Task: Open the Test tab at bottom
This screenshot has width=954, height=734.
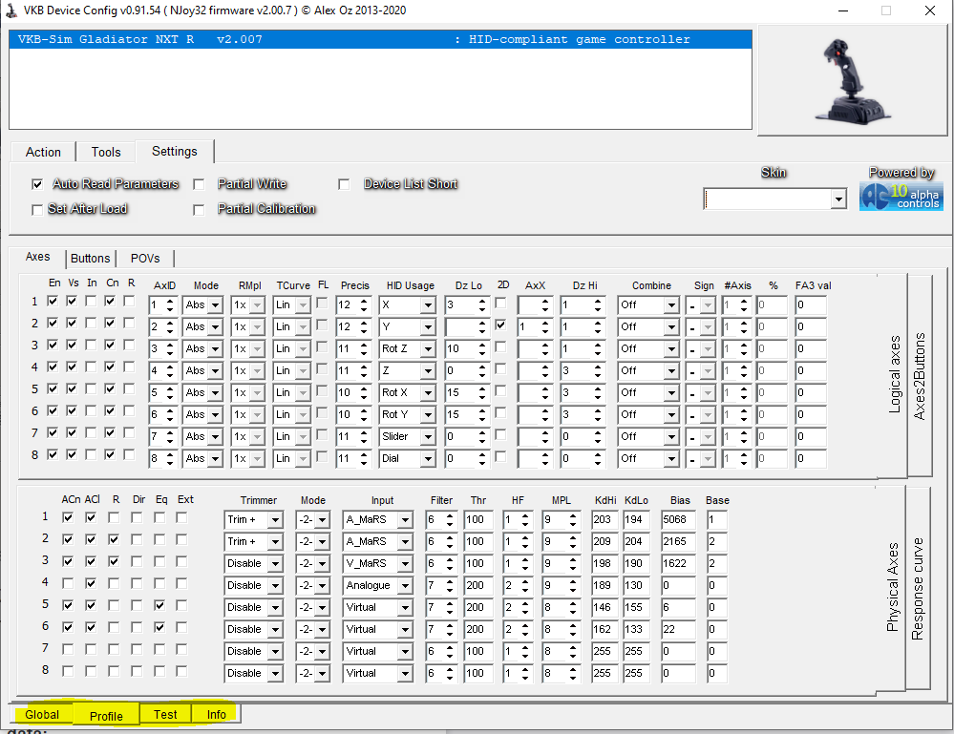Action: tap(165, 715)
